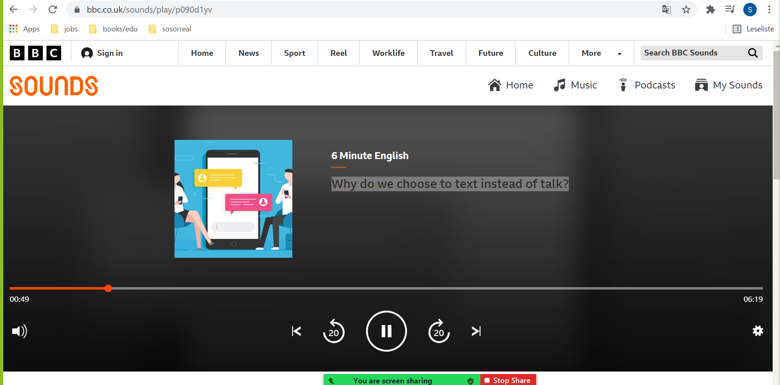Open 6 Minute English programme link
The width and height of the screenshot is (780, 385).
370,155
